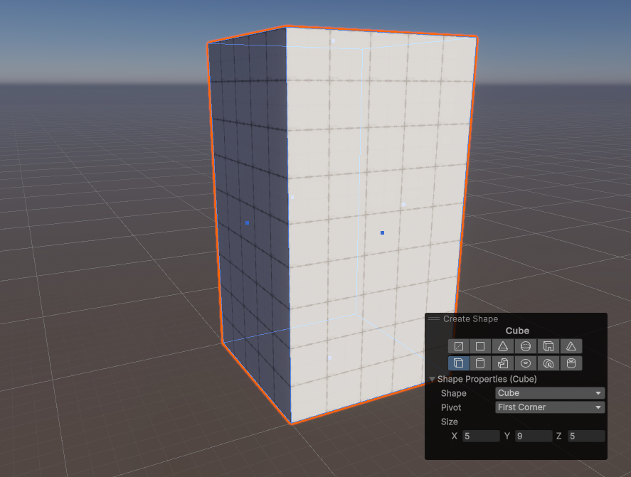Screen dimensions: 631x477
Task: Select the Cone shape icon
Action: tap(503, 346)
